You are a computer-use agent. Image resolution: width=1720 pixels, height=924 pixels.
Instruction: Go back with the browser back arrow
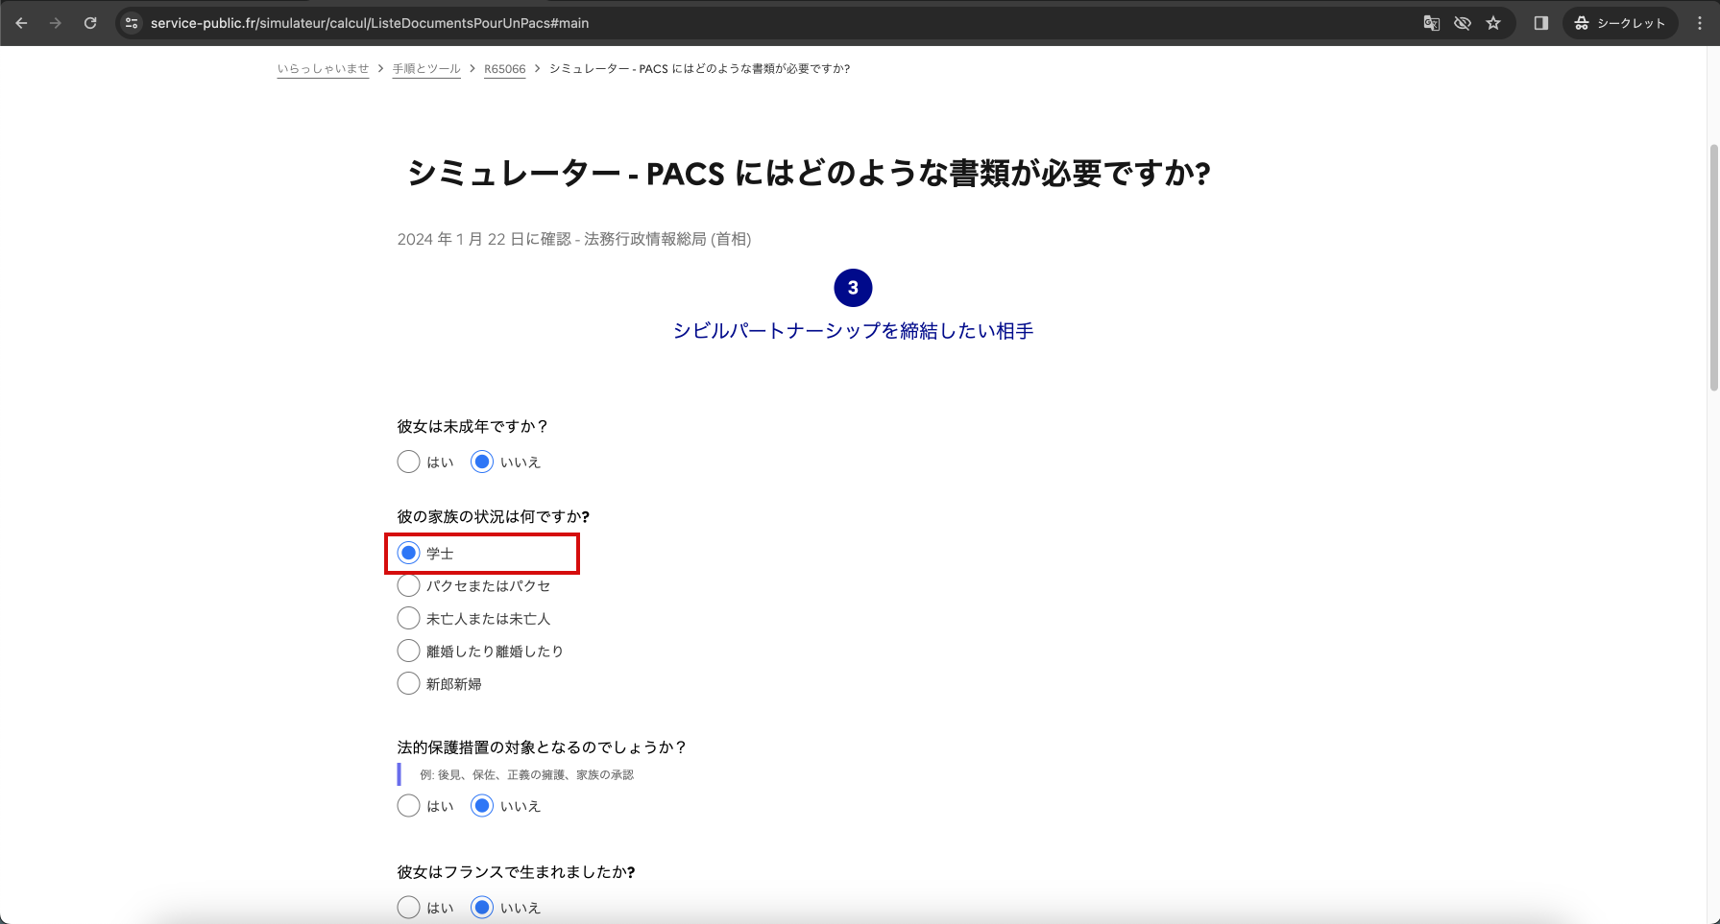point(21,23)
